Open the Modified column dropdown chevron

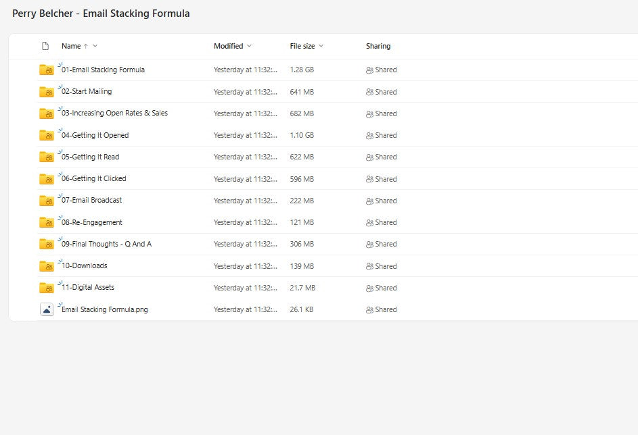tap(249, 46)
